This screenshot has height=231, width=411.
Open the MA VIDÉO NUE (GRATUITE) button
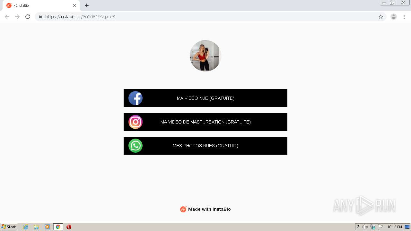pyautogui.click(x=205, y=98)
